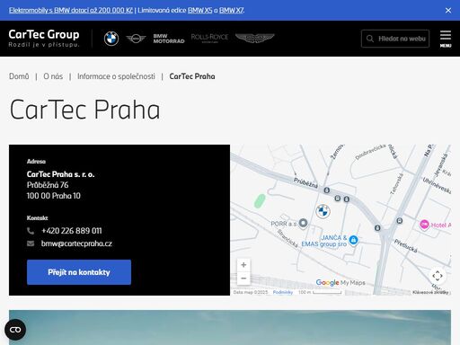Screen dimensions: 460x345
Task: Click the Průběžná 76 address text
Action: pyautogui.click(x=48, y=185)
